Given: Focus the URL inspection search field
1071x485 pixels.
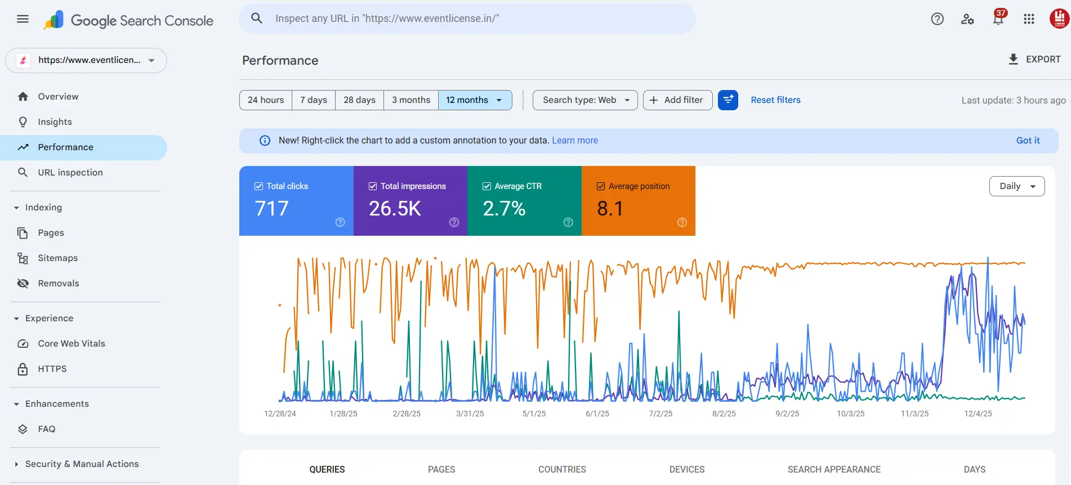Looking at the screenshot, I should pos(467,19).
